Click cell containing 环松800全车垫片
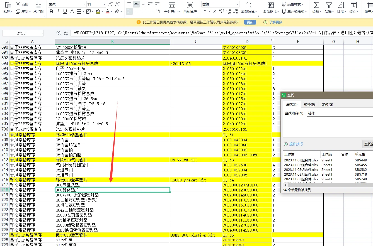The image size is (373, 246). pos(112,180)
